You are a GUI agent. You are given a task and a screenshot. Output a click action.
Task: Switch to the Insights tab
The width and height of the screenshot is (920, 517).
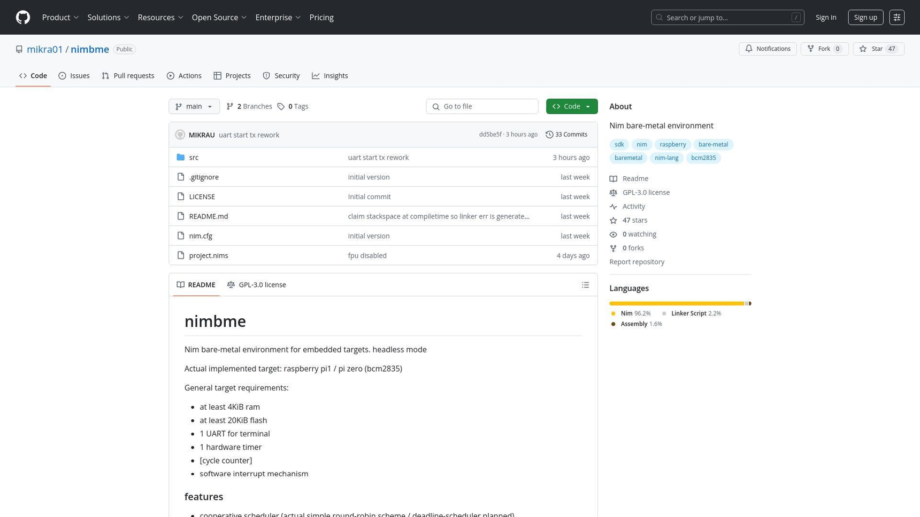[330, 76]
